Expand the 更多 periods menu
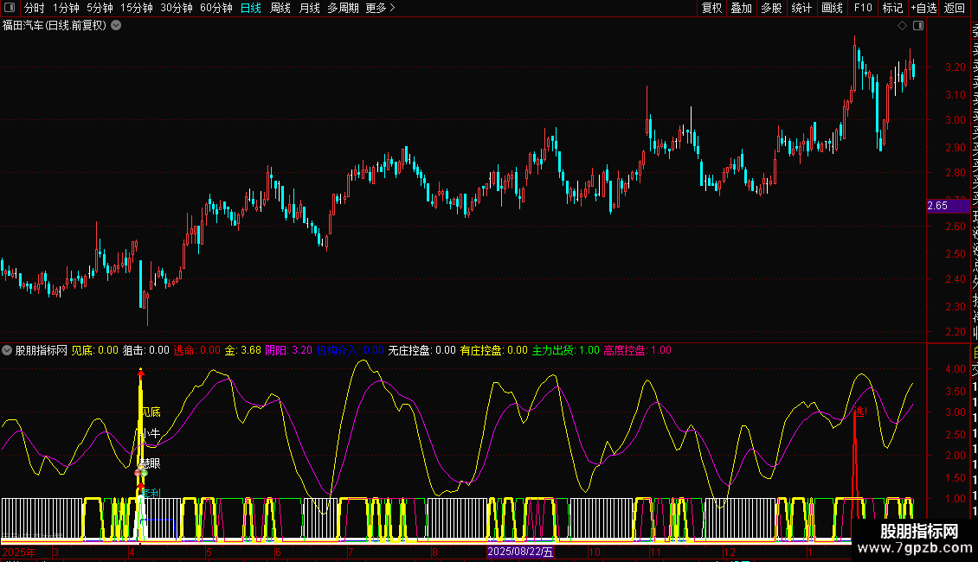Screen dimensions: 978x562 [380, 8]
